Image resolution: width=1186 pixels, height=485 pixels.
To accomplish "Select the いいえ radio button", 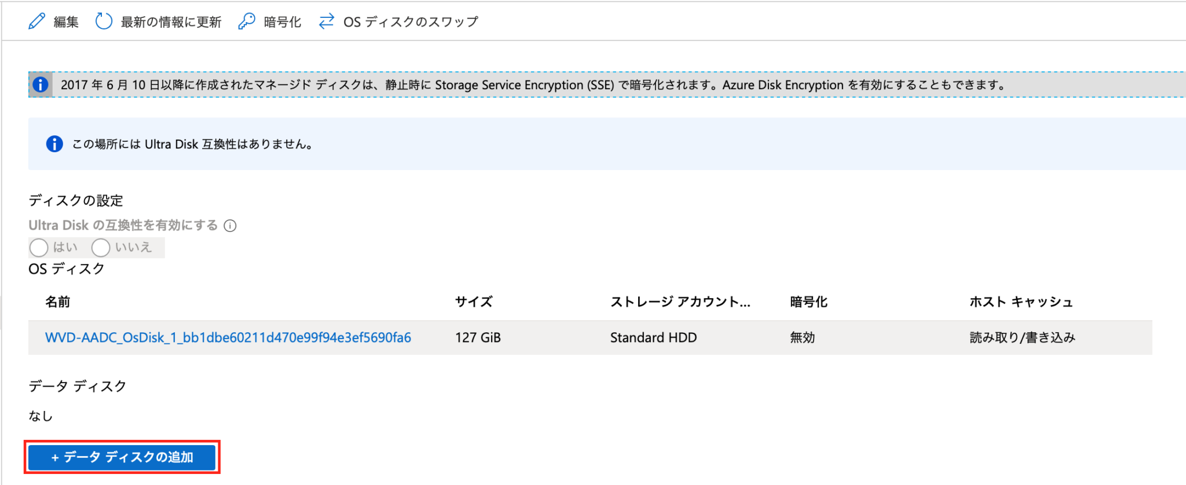I will (101, 248).
